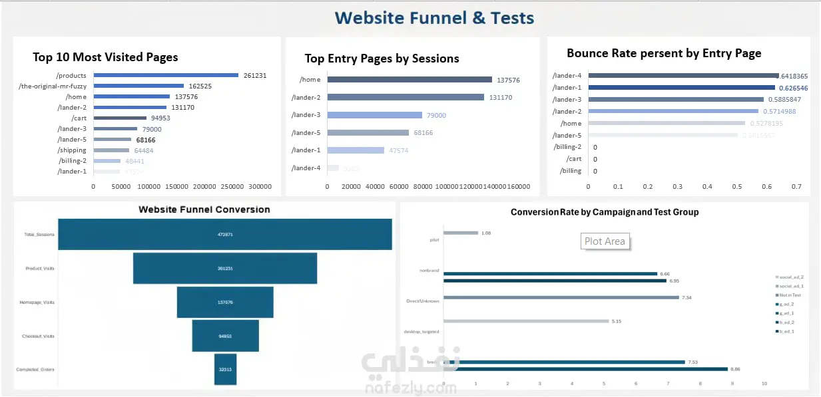This screenshot has width=821, height=397.
Task: Click the g_ad_2 legend marker
Action: [777, 304]
